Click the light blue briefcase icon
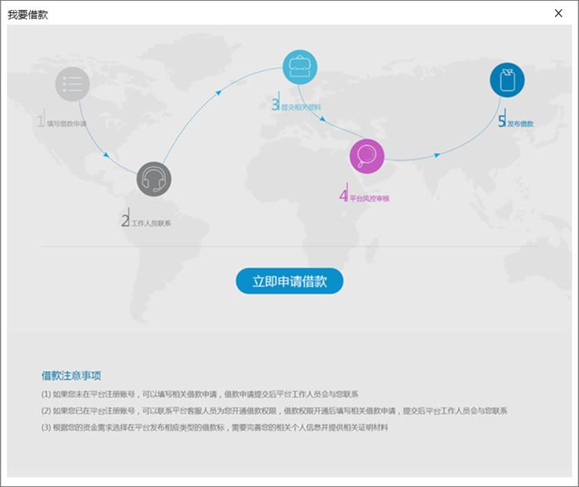 (300, 67)
